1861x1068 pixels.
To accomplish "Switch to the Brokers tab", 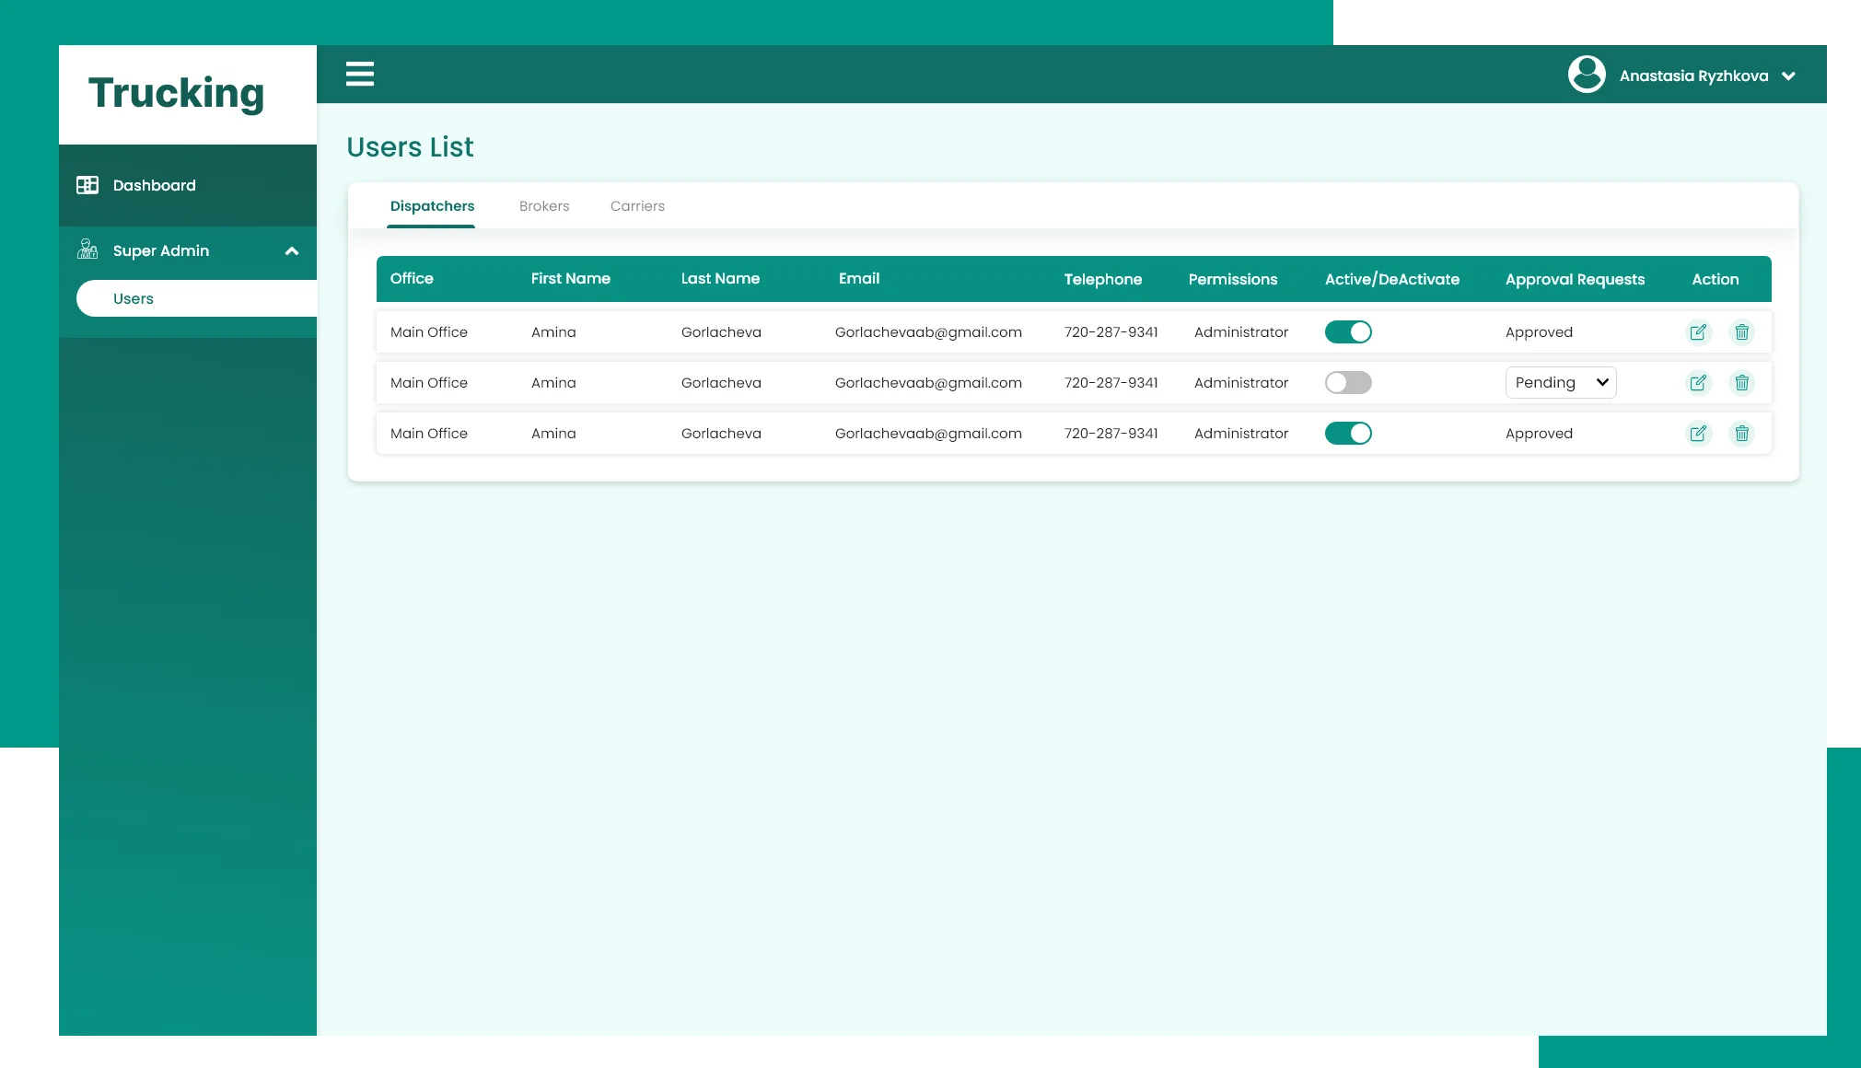I will coord(544,206).
